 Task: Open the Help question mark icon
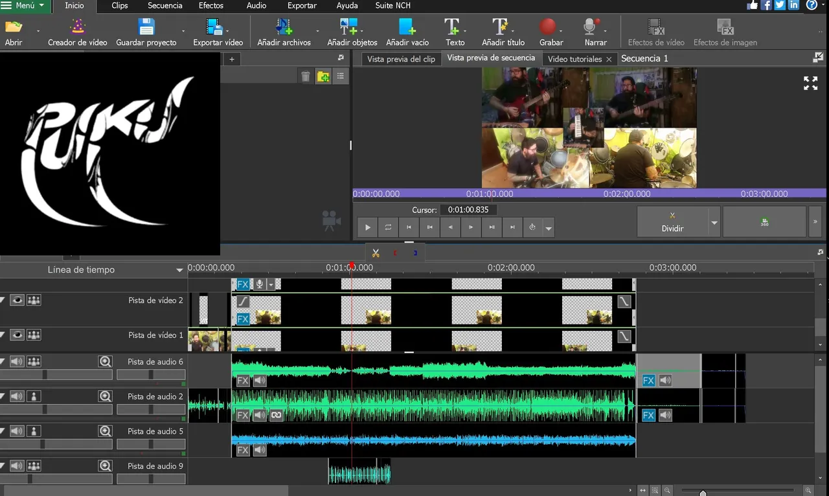point(812,5)
